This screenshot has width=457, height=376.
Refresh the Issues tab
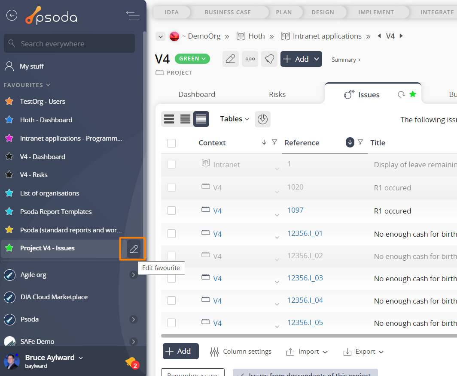click(x=401, y=94)
